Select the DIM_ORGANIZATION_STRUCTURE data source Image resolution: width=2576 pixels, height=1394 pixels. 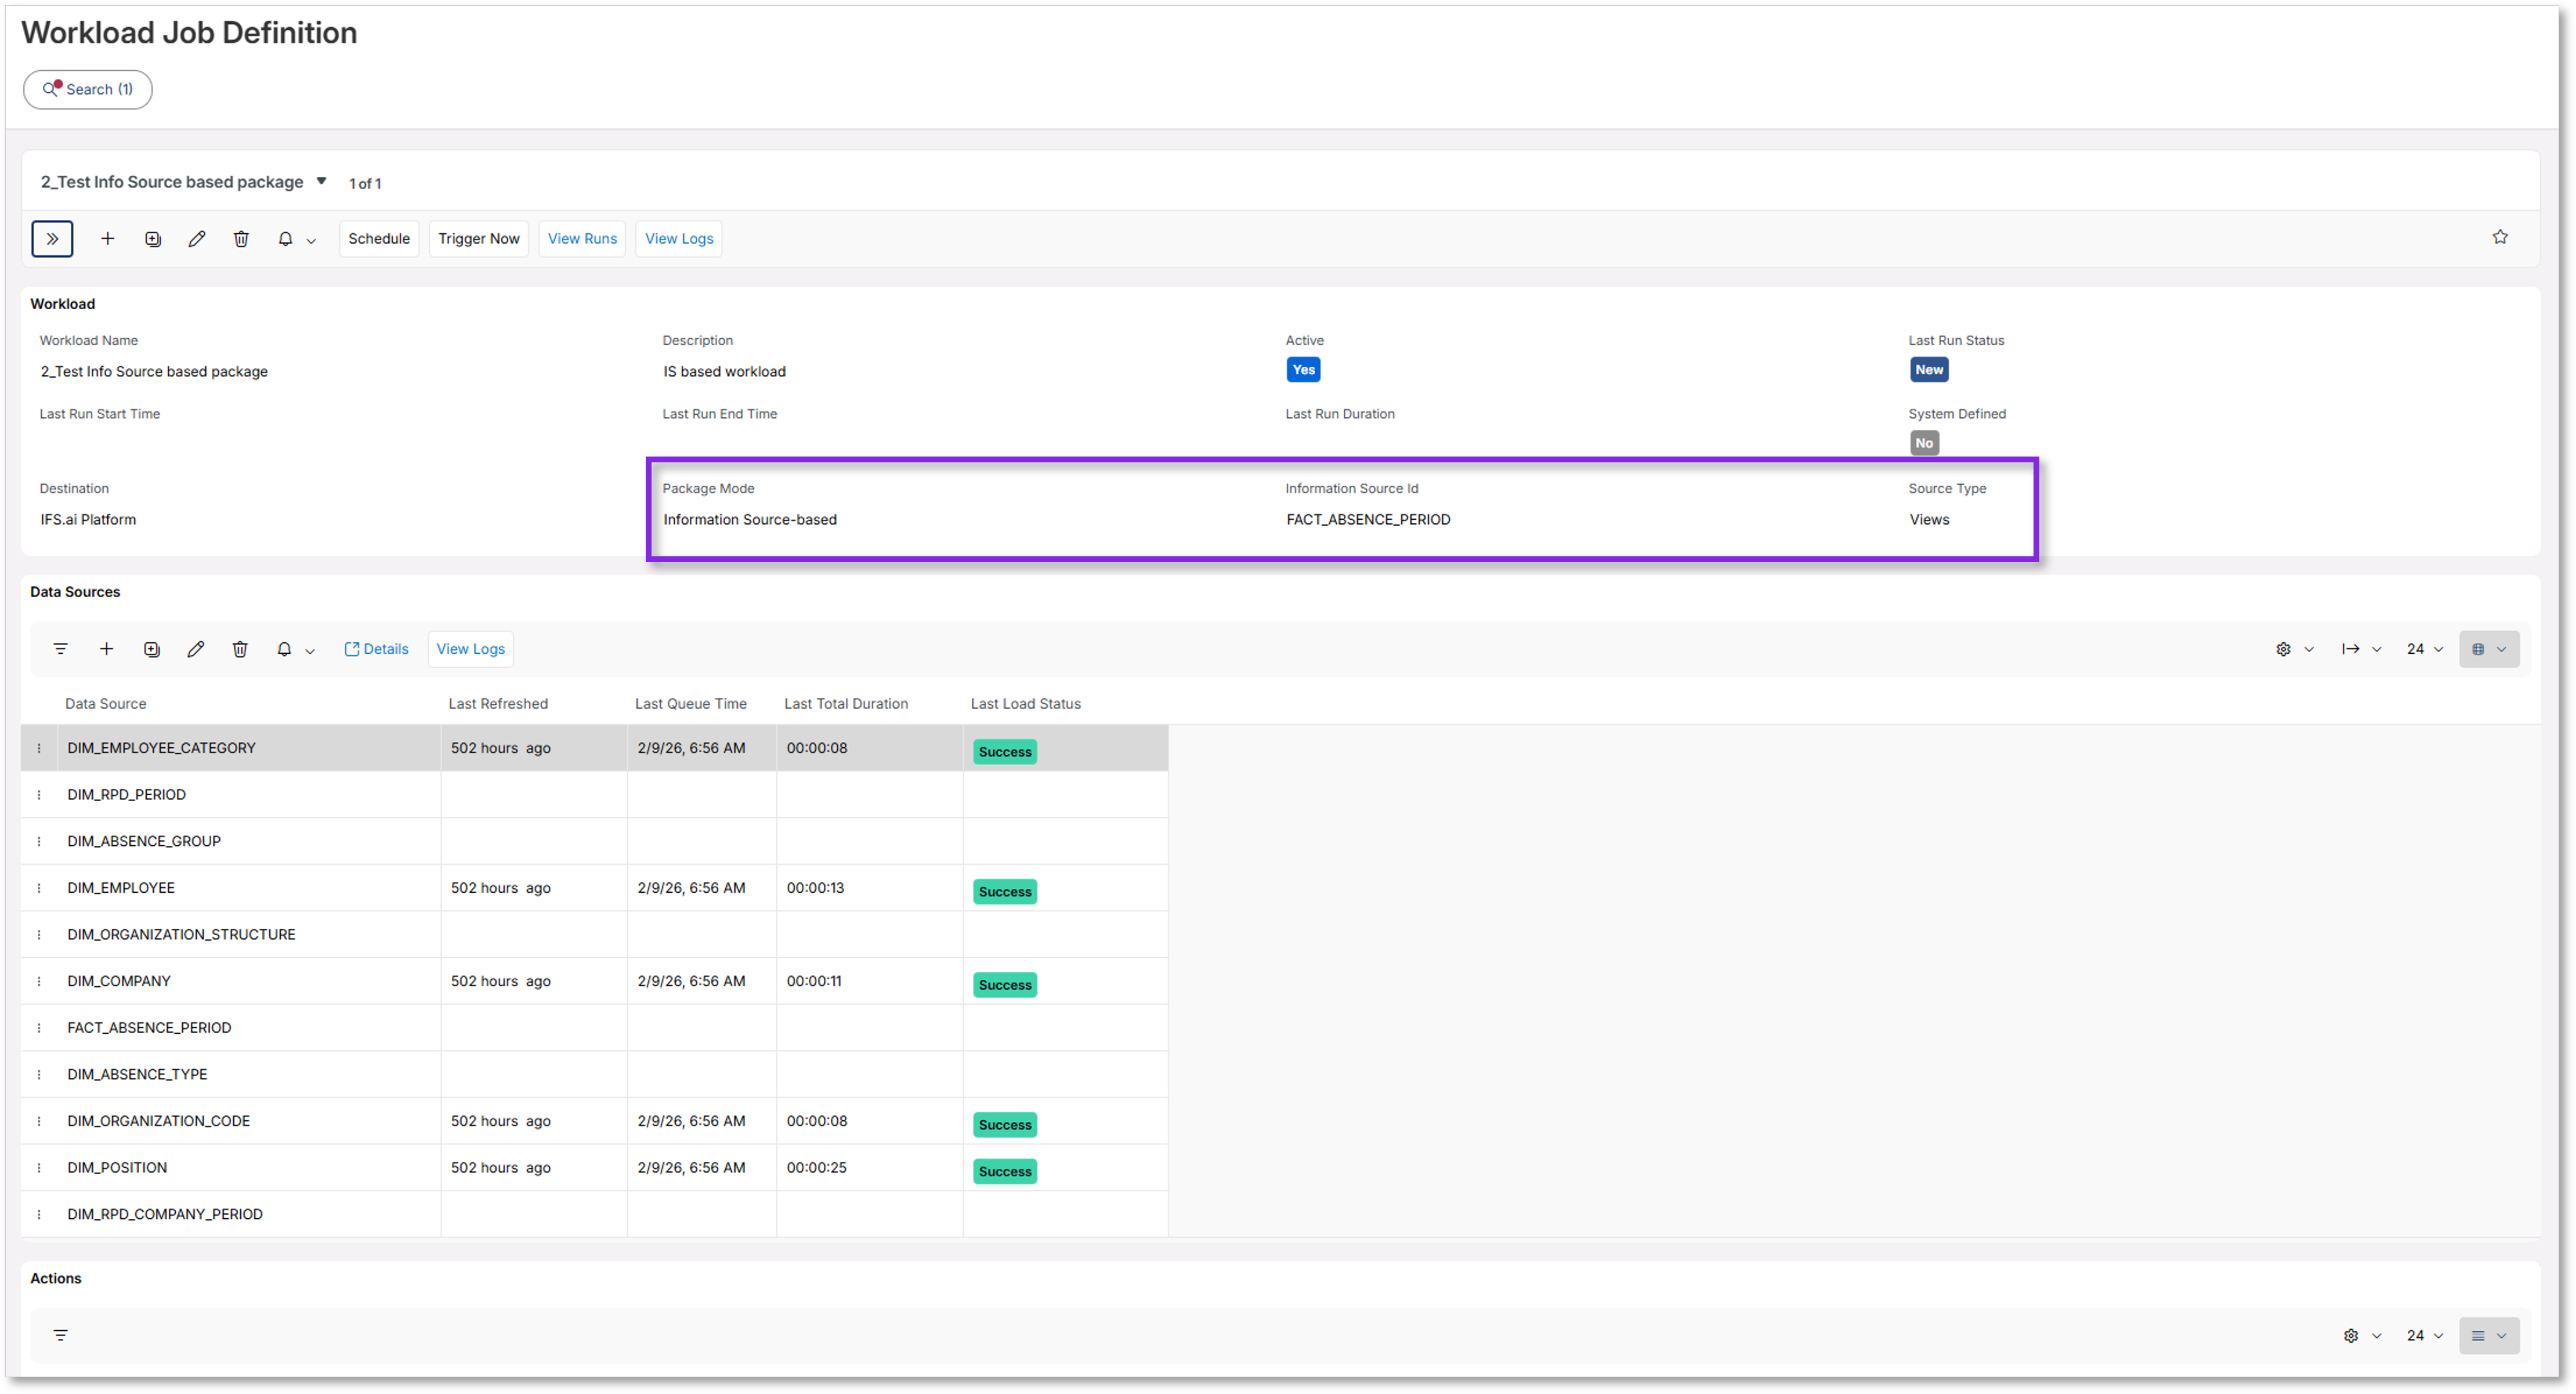click(x=181, y=934)
